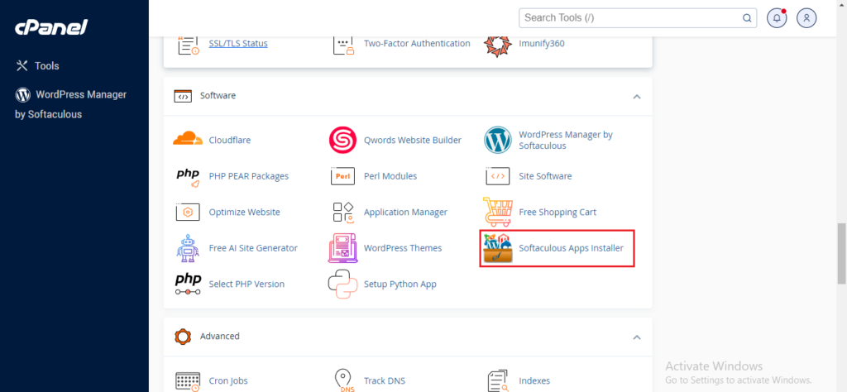The height and width of the screenshot is (392, 847).
Task: Click the Qwords Website Builder icon
Action: tap(342, 141)
